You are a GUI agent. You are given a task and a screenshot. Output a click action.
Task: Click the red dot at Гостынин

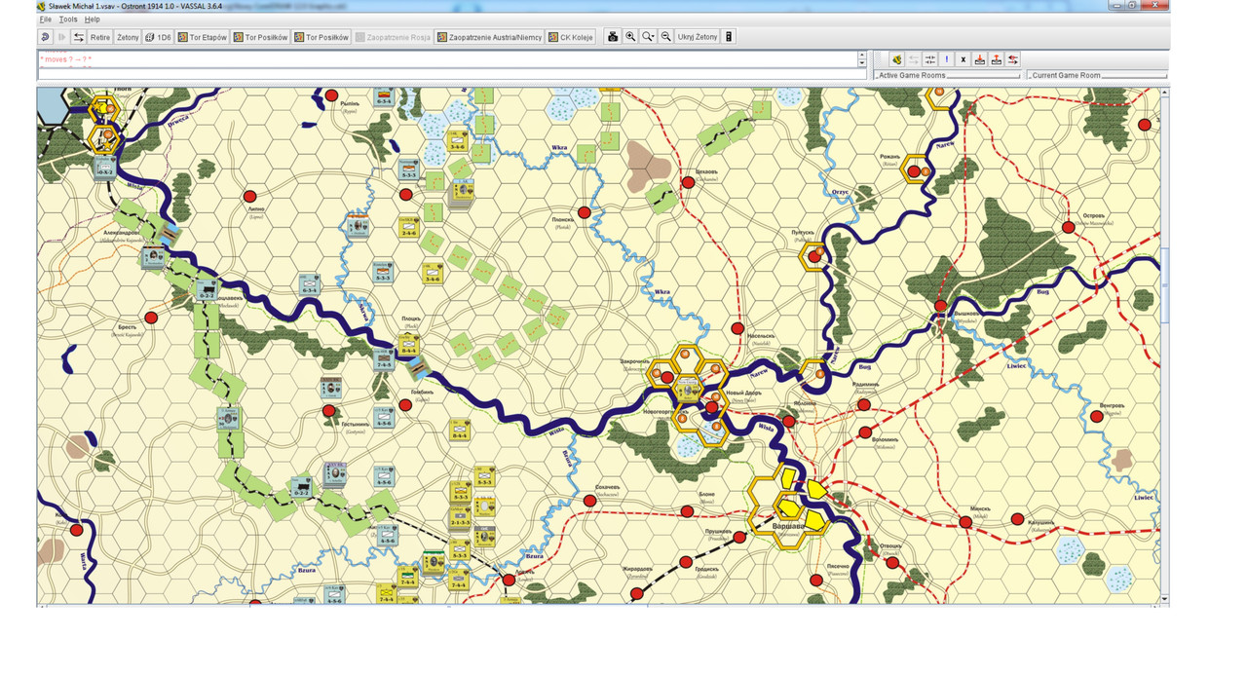[328, 411]
